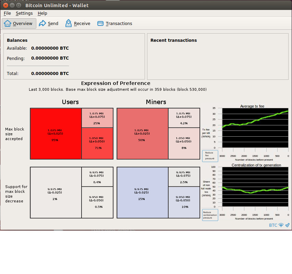The height and width of the screenshot is (274, 292).
Task: Maximize the Bitcoin Unlimited wallet window
Action: [x=19, y=5]
